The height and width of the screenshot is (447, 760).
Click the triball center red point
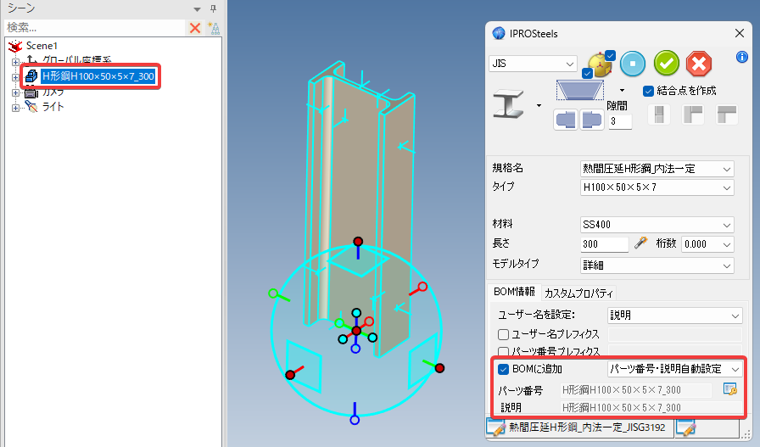click(356, 331)
